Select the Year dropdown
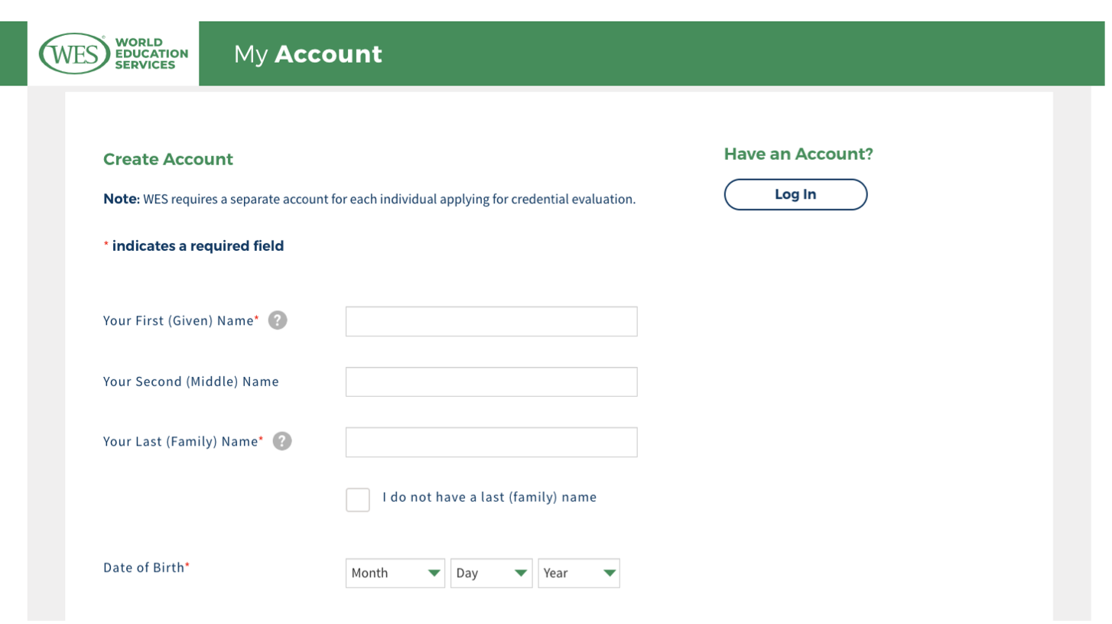 click(x=579, y=573)
